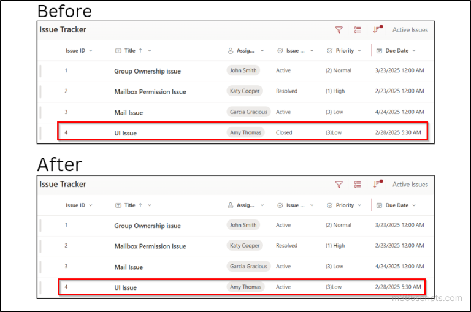Open the group-by icon in the After panel

(358, 185)
